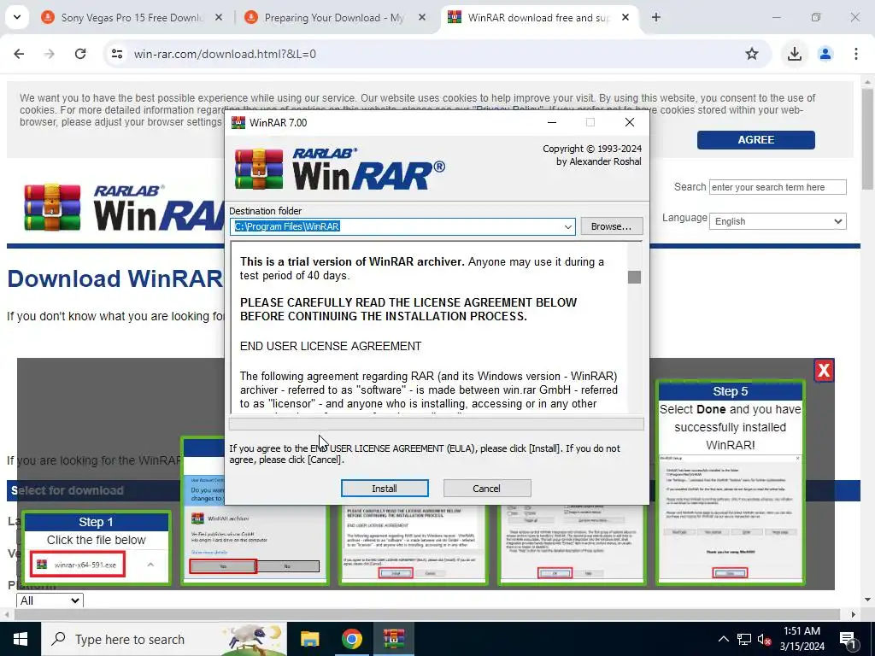
Task: Click the WinRAR books logo in dialog
Action: click(x=259, y=169)
